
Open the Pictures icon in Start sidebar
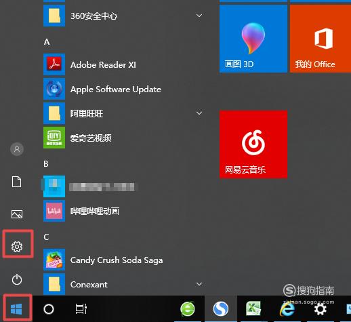coord(17,214)
